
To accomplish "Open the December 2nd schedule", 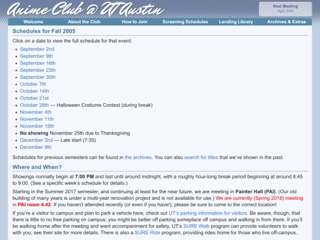I will pyautogui.click(x=36, y=140).
